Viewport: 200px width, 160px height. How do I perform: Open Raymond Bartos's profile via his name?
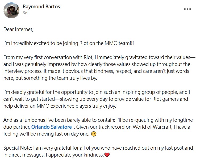click(41, 7)
